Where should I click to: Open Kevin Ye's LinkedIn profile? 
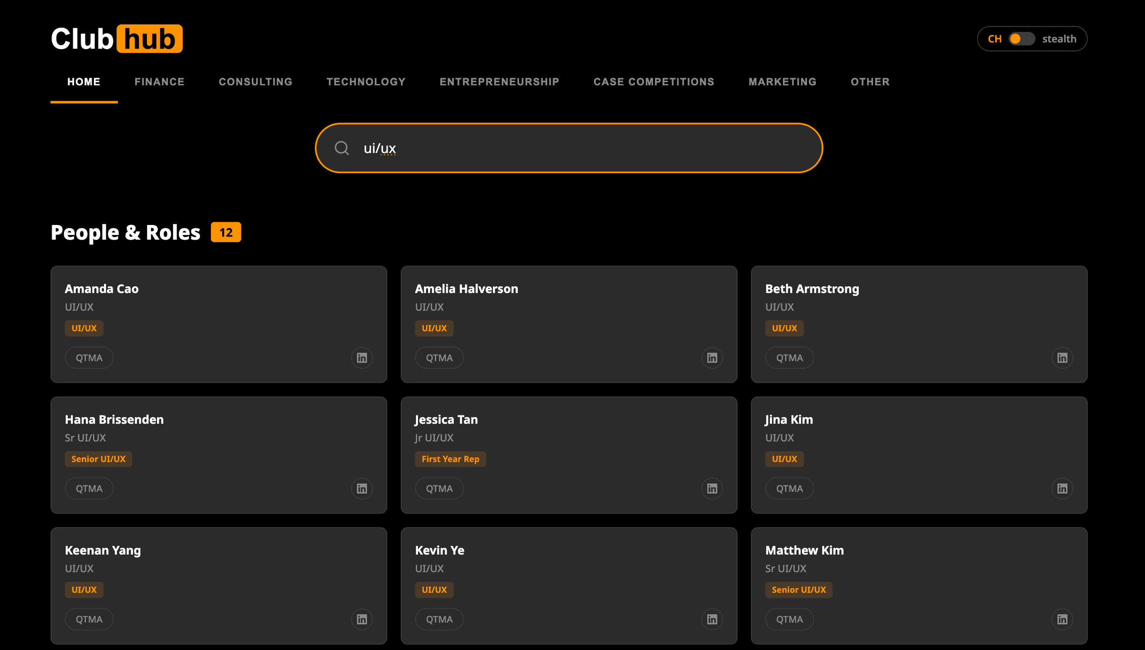point(712,619)
